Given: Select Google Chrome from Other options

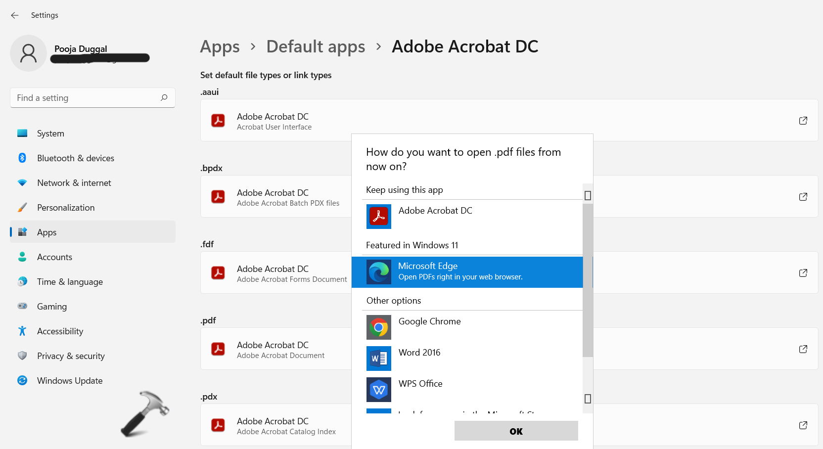Looking at the screenshot, I should [429, 322].
